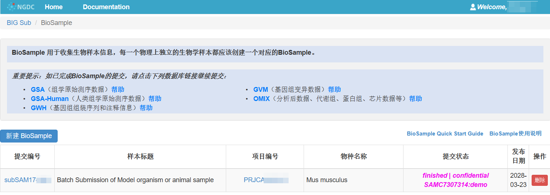This screenshot has height=195, width=550.
Task: Open the Documentation menu item
Action: point(106,7)
